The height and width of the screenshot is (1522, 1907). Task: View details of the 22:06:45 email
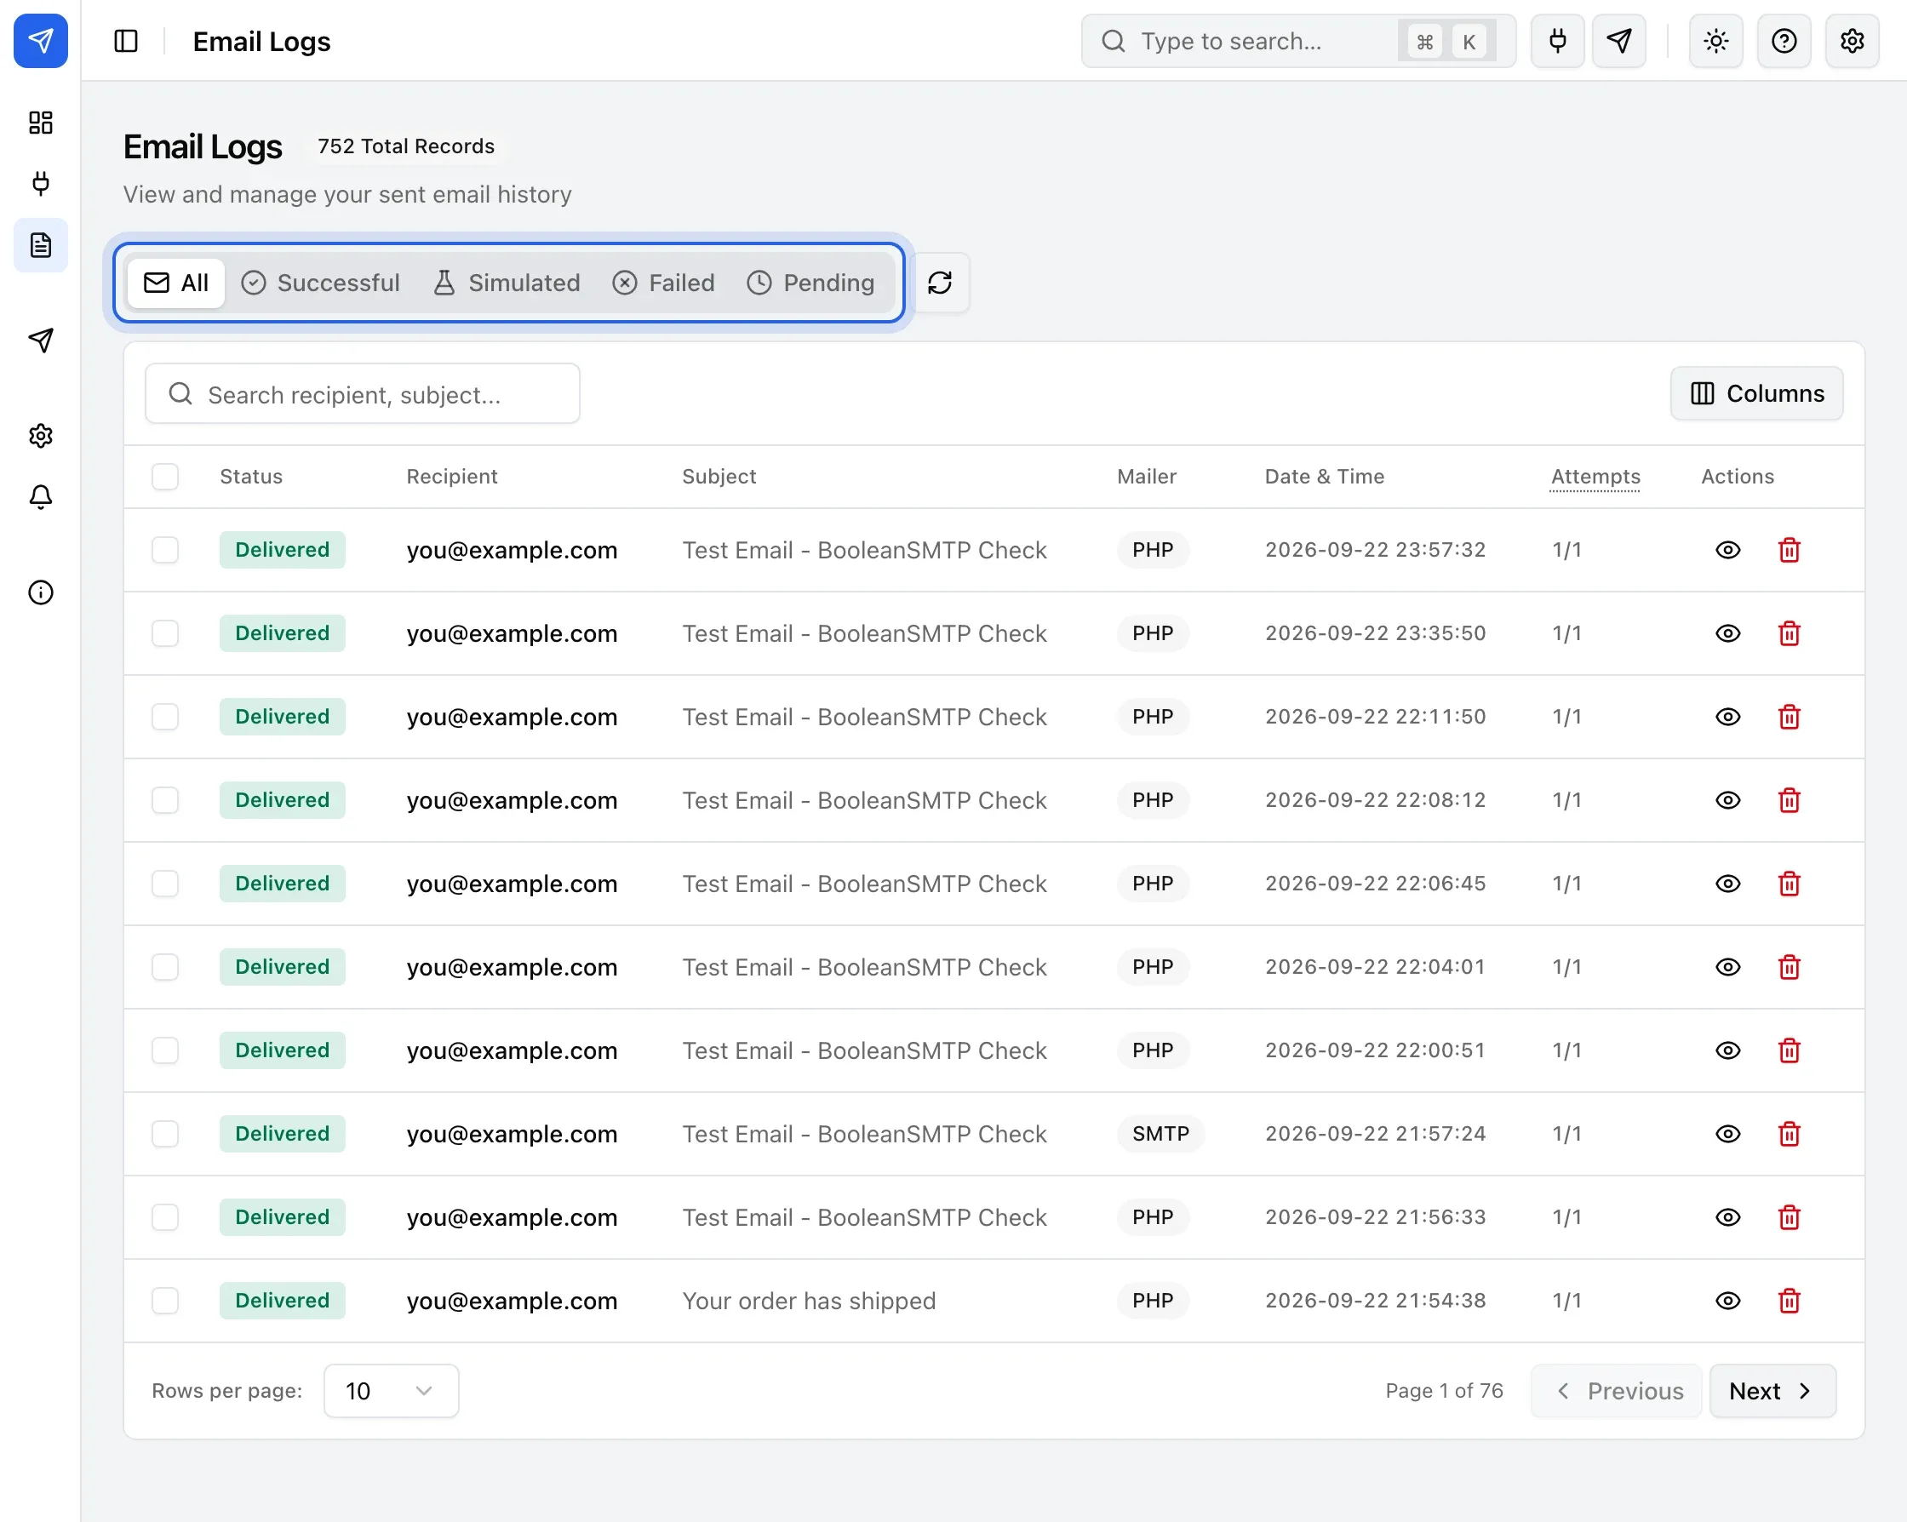(1727, 884)
